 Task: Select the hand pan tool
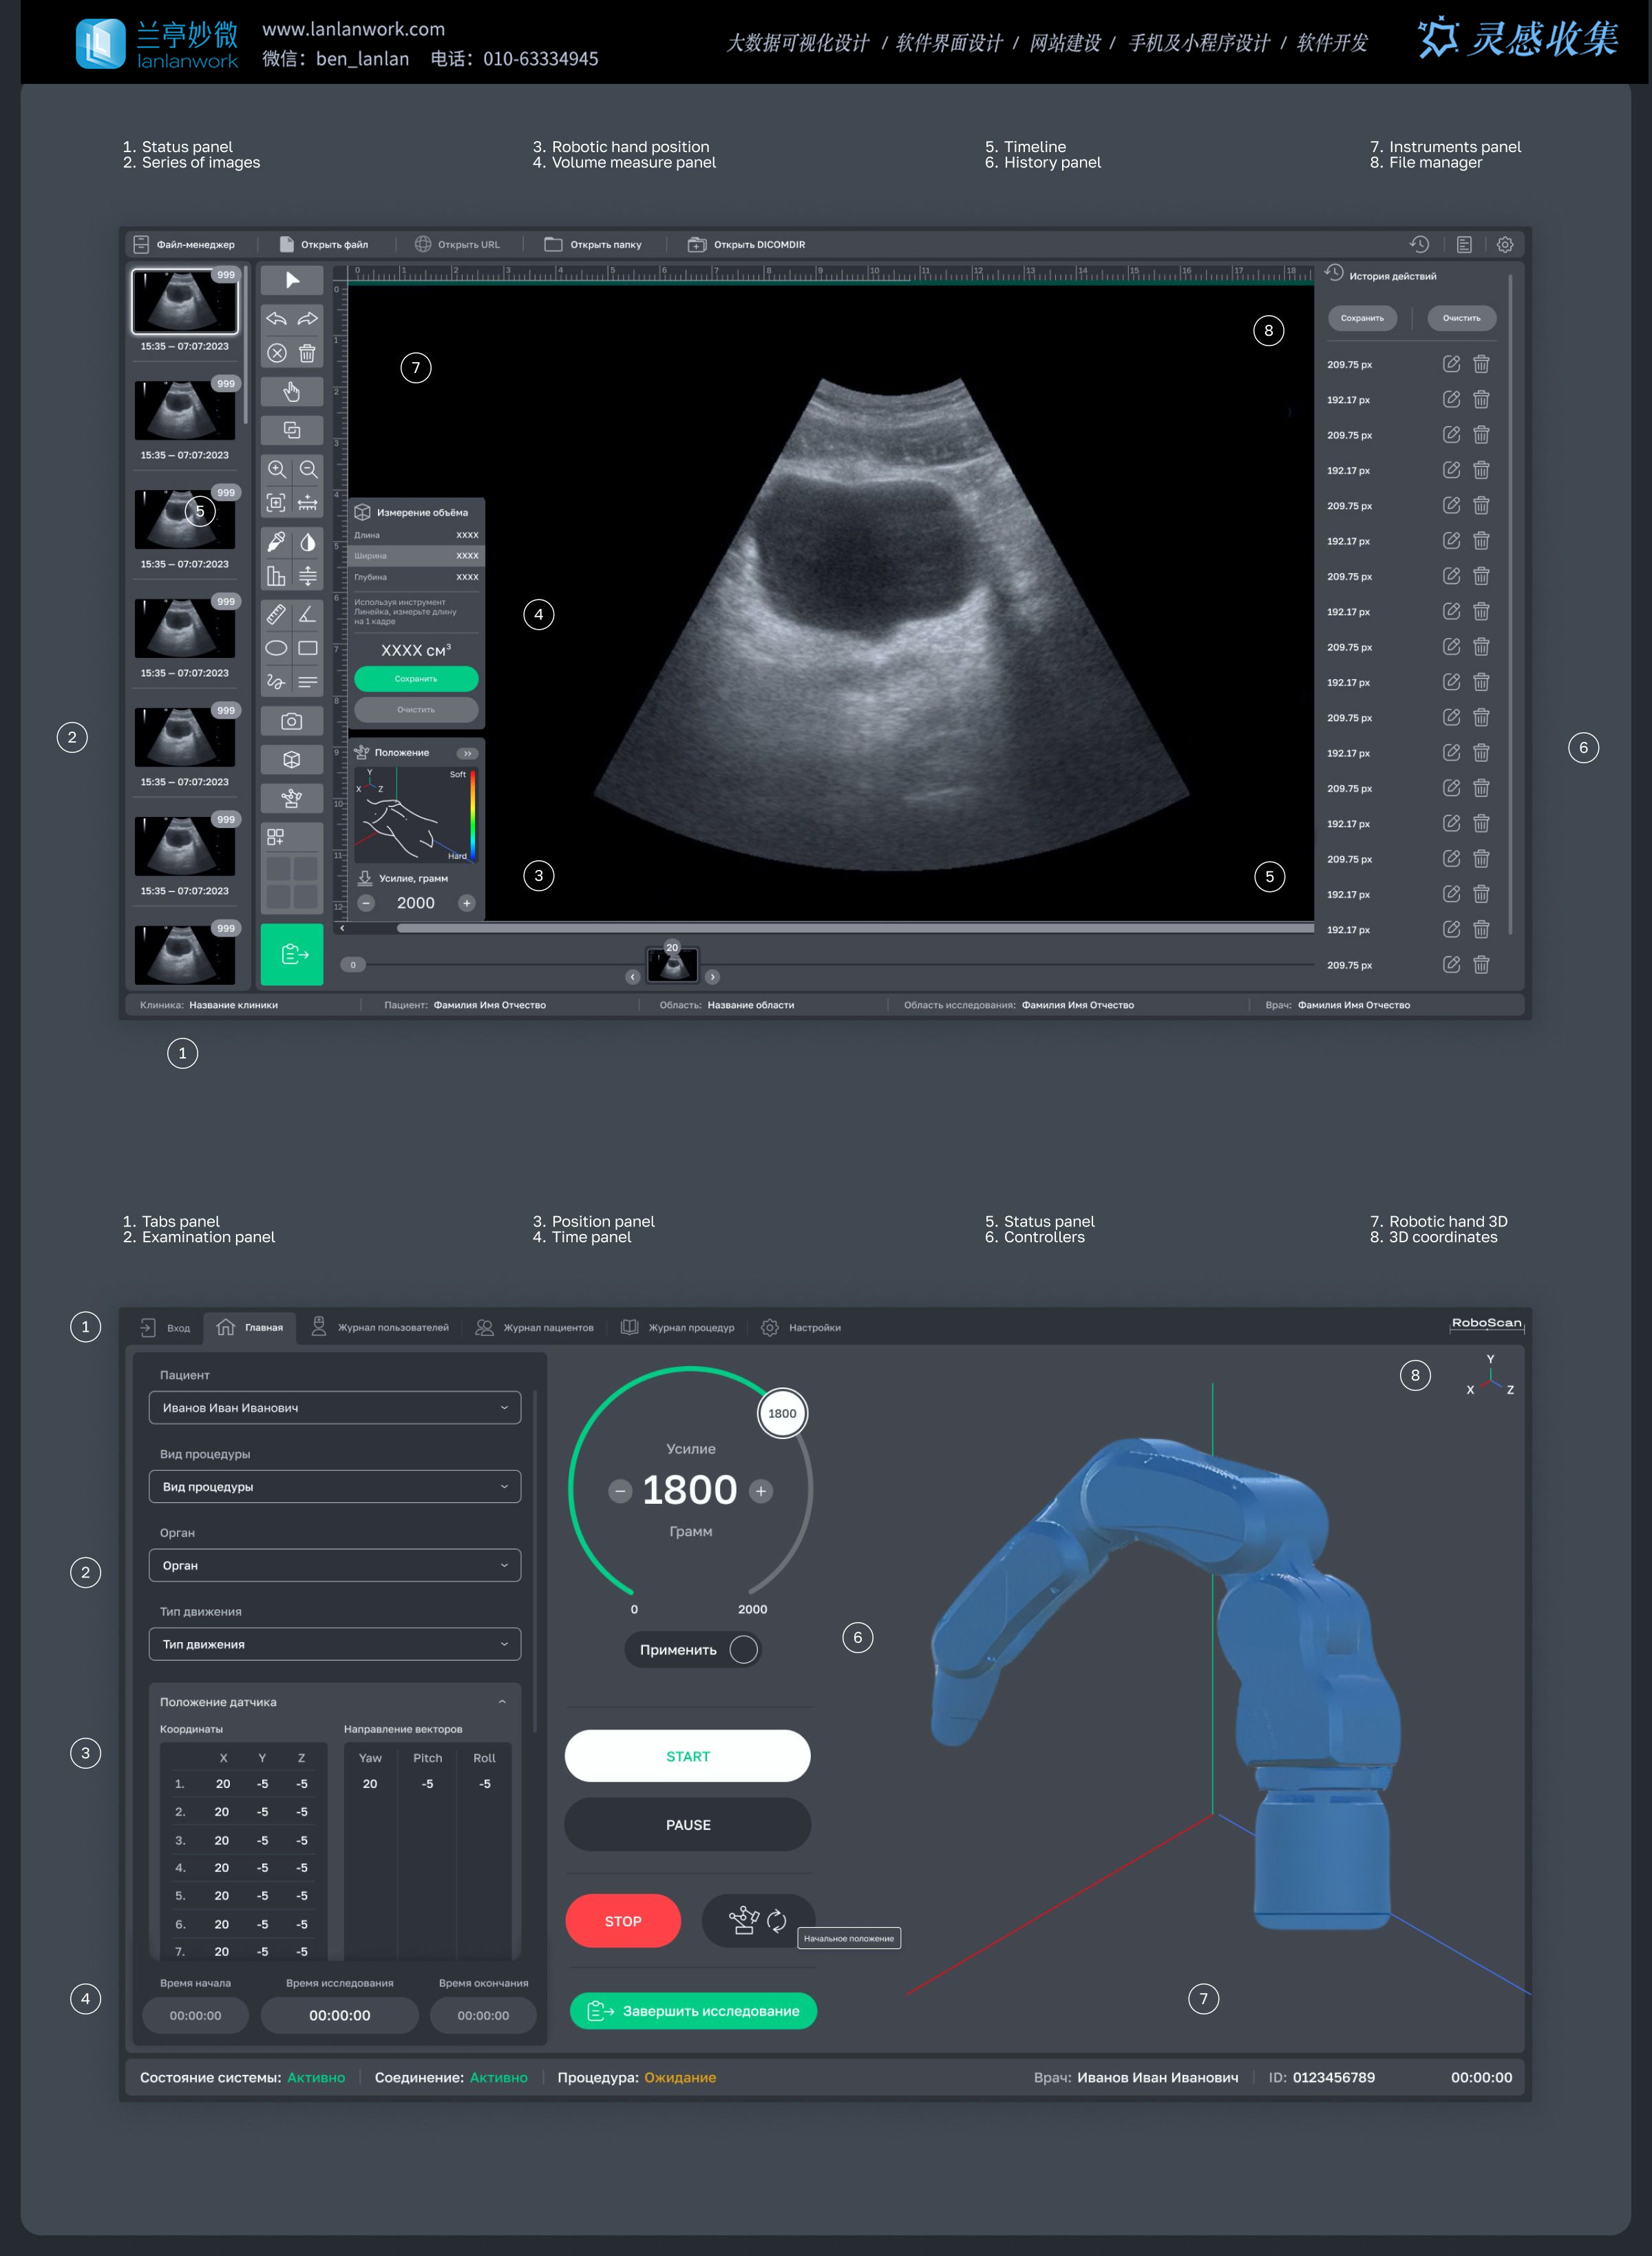[291, 391]
